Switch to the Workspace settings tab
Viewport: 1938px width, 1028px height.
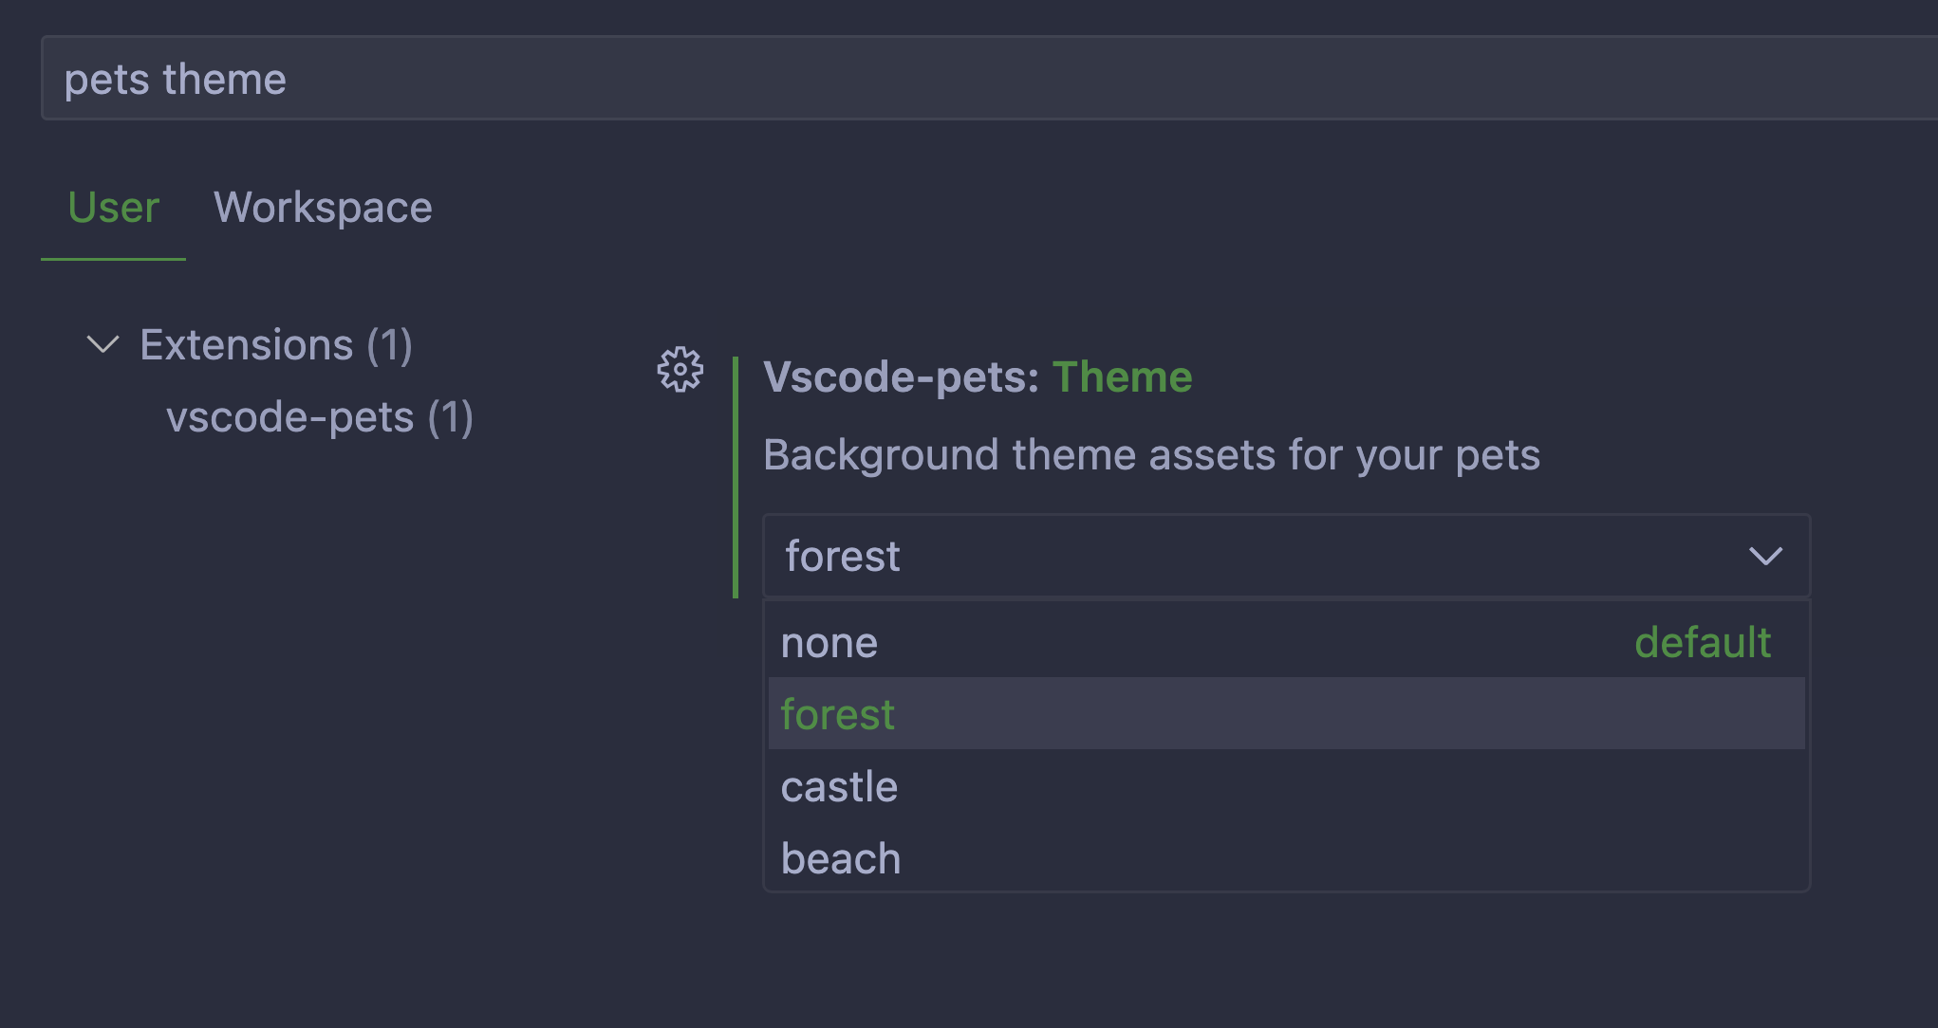pos(324,207)
